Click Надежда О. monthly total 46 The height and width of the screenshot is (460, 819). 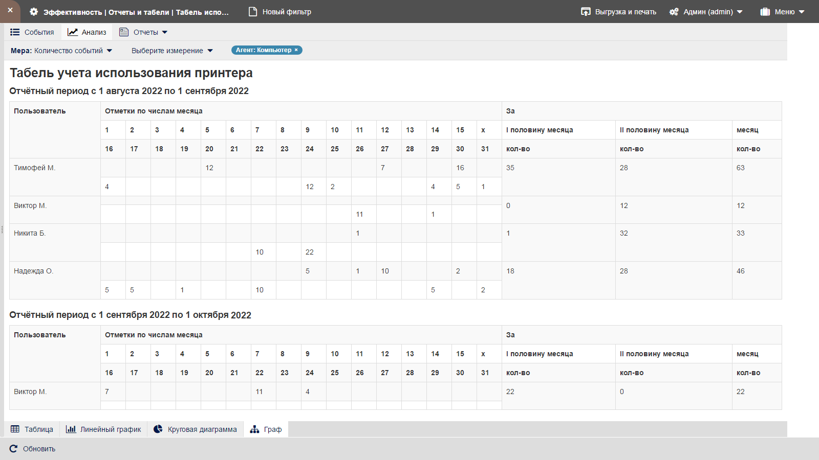[741, 271]
